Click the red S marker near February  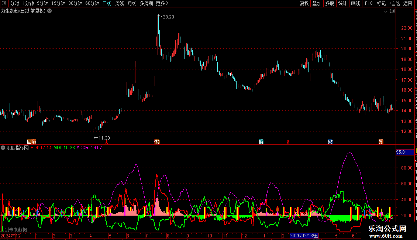(x=288, y=143)
